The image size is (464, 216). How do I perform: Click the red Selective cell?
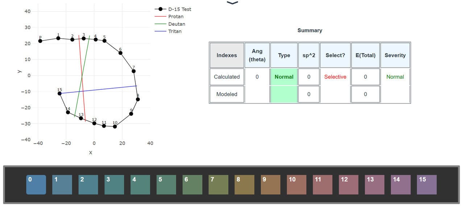pos(335,77)
